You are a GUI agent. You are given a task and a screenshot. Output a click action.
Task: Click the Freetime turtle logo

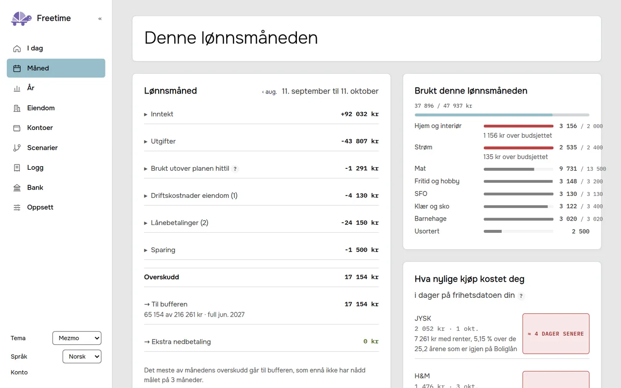[x=21, y=18]
